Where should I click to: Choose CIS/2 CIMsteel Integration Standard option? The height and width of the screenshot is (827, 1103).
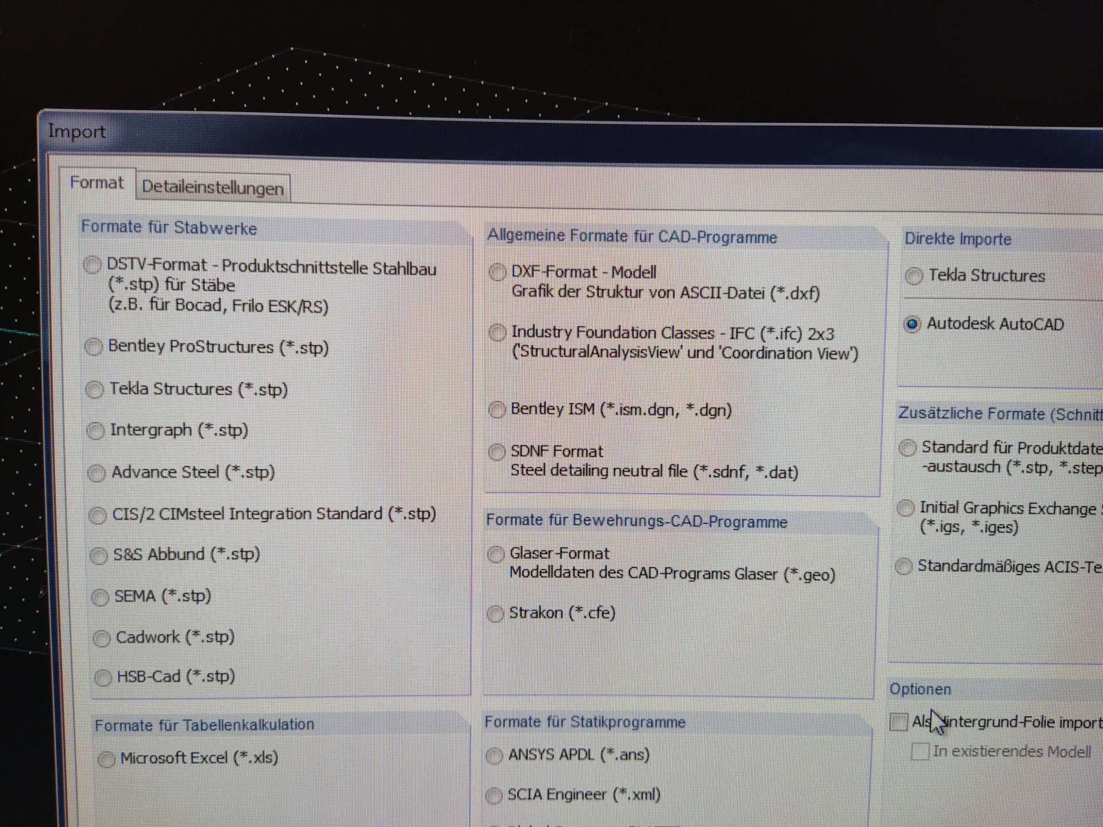(98, 515)
